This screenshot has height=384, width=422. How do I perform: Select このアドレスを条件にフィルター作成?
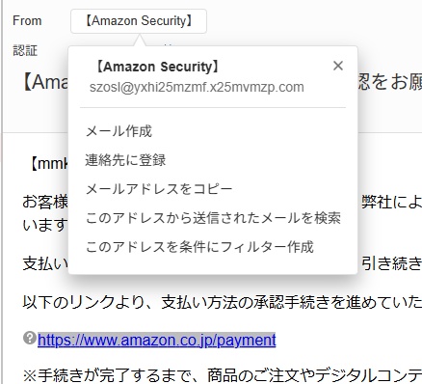199,247
